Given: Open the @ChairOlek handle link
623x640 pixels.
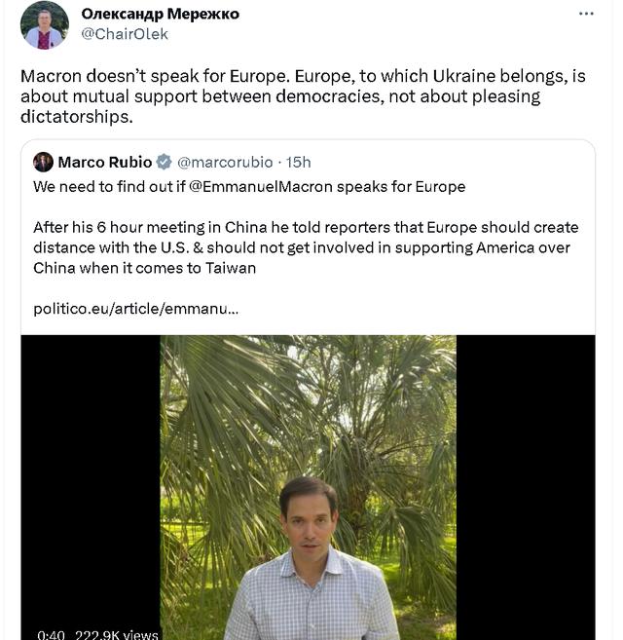Looking at the screenshot, I should tap(125, 34).
